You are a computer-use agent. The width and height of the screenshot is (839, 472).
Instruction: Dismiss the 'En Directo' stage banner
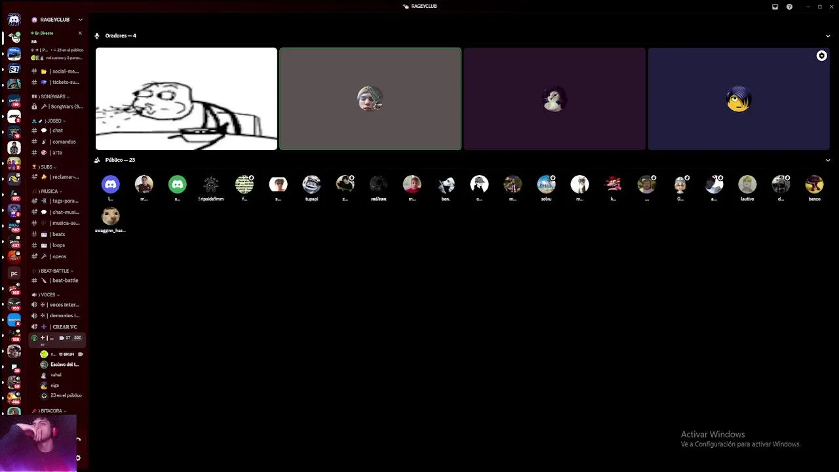[80, 33]
